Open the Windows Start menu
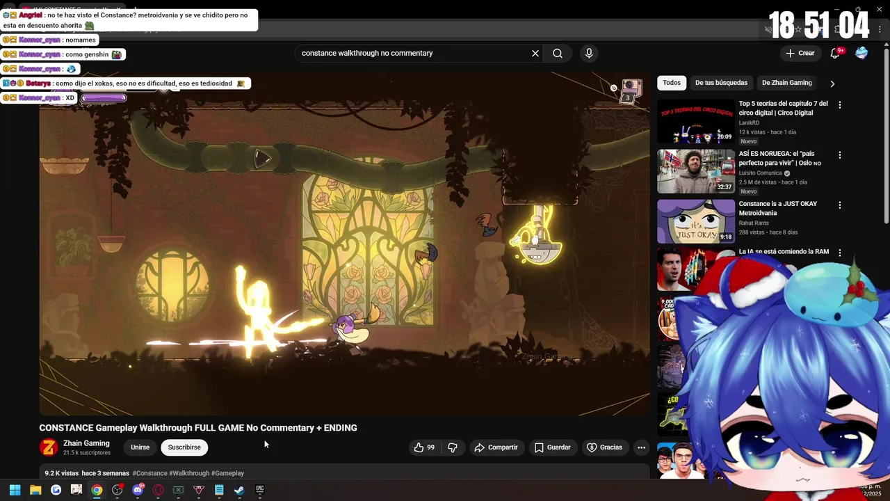This screenshot has height=501, width=890. click(15, 490)
